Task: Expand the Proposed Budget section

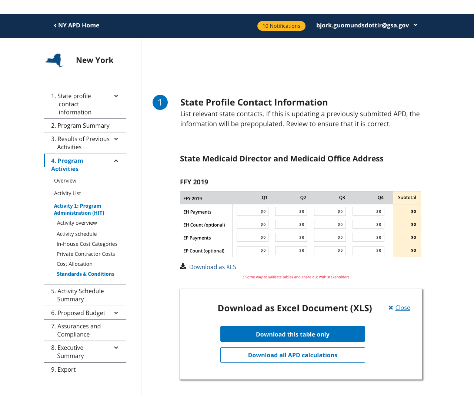Action: pyautogui.click(x=116, y=312)
